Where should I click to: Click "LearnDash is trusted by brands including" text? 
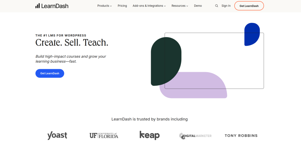[x=150, y=119]
